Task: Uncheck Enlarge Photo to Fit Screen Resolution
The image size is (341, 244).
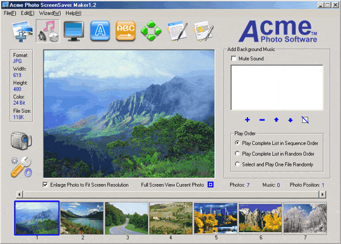Action: 45,185
